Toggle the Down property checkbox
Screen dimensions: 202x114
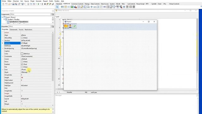(22, 62)
